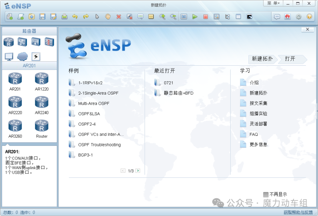
Task: Click the Undo arrow icon
Action: 75,17
